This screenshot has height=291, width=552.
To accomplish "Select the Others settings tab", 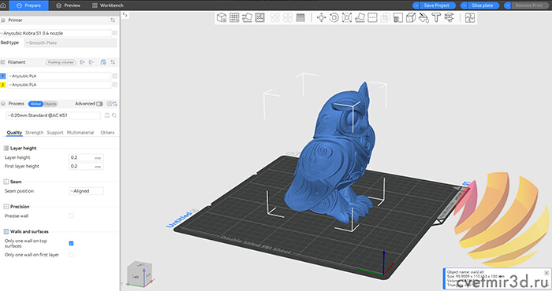I will [x=107, y=133].
